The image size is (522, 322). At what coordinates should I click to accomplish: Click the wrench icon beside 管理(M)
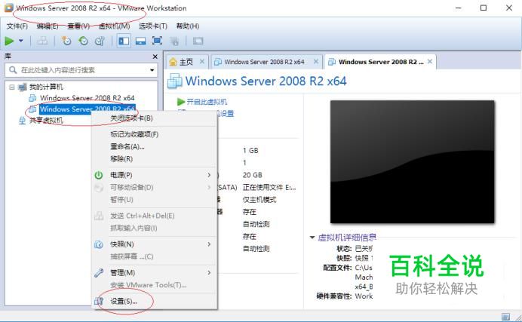[x=99, y=273]
